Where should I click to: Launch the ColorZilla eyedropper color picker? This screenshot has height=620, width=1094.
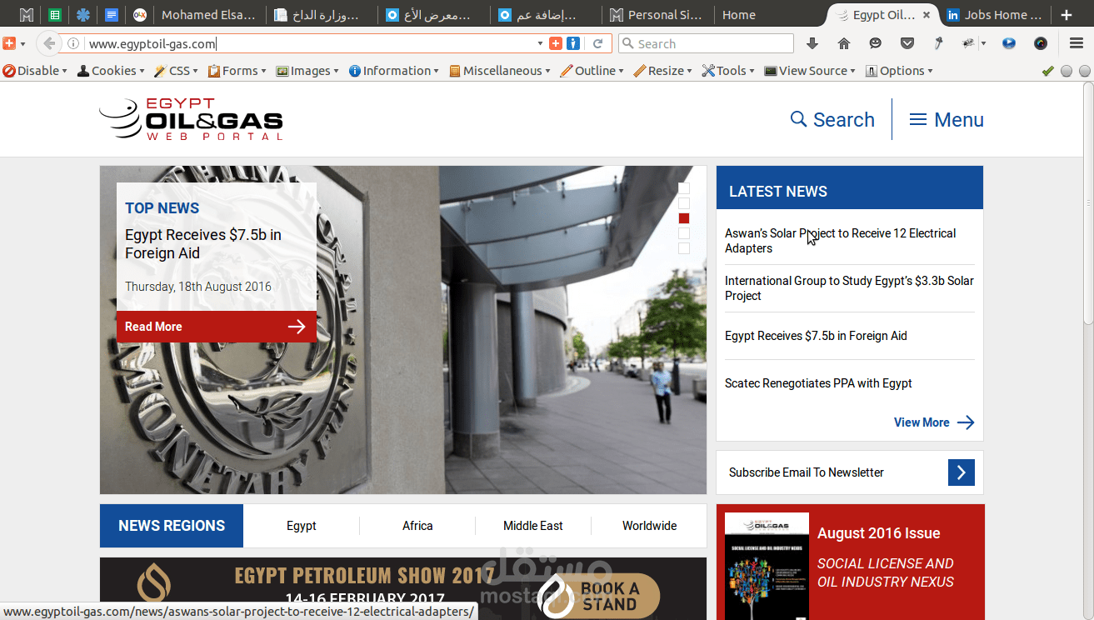(x=938, y=42)
